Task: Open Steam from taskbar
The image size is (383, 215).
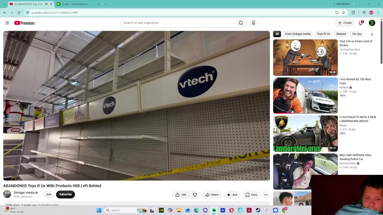Action: 258,210
